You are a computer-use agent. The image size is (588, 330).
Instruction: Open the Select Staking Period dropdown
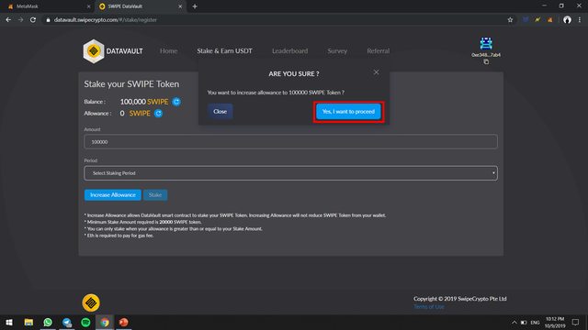[290, 173]
